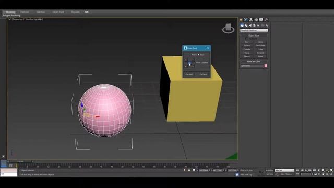Choose the center pivot location radio

(189, 63)
